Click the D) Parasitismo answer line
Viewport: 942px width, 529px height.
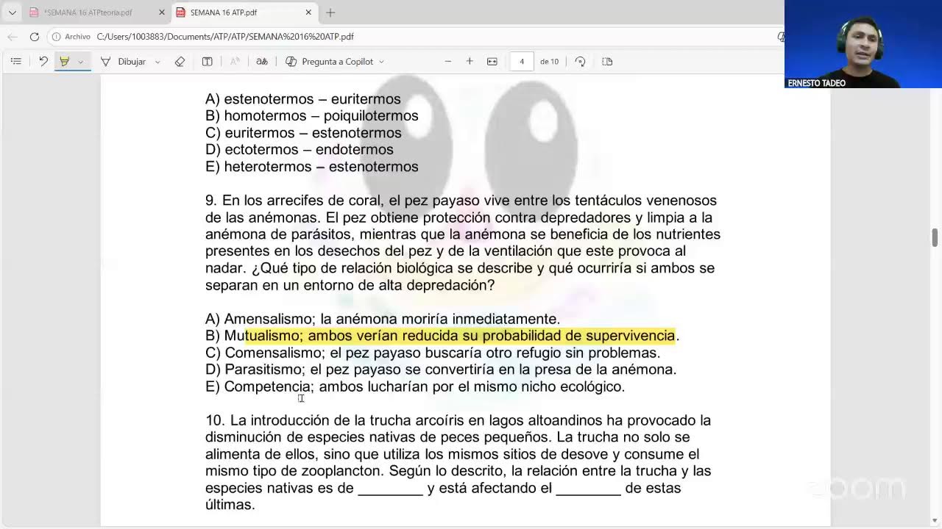coord(441,370)
